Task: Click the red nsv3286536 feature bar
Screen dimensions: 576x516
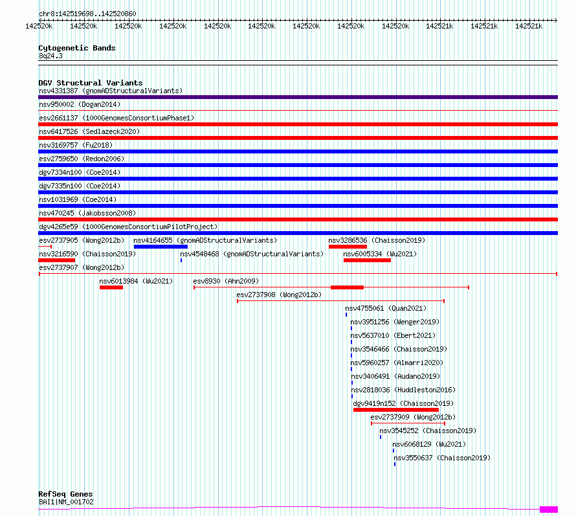Action: click(x=348, y=247)
